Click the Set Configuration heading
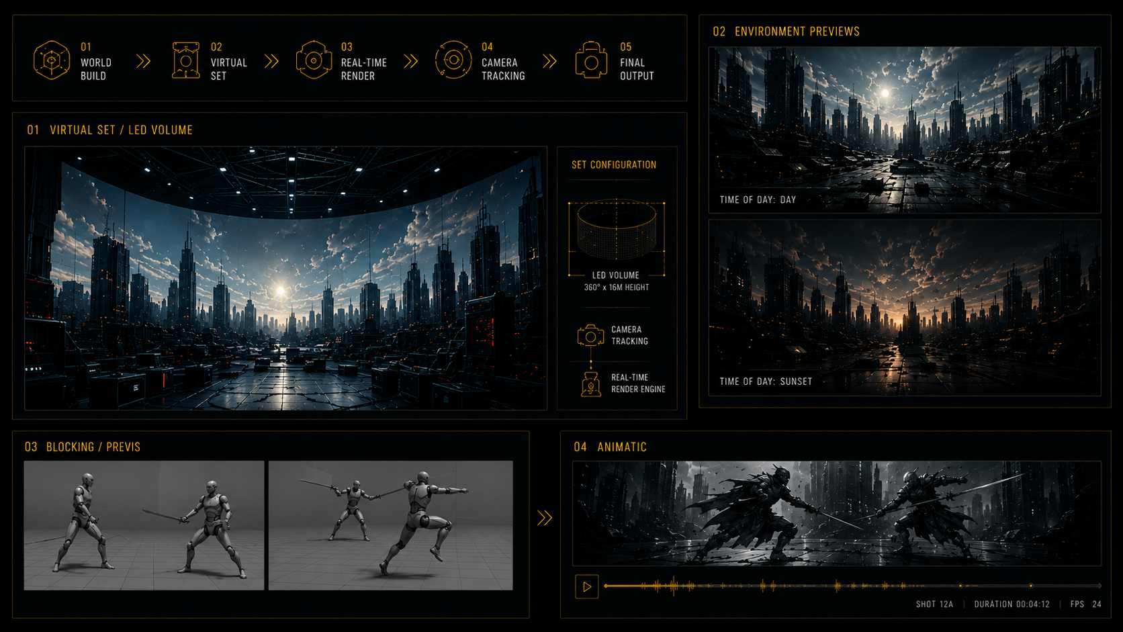Image resolution: width=1123 pixels, height=632 pixels. pyautogui.click(x=614, y=165)
